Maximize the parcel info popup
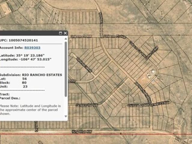192x144 pixels. point(60,33)
